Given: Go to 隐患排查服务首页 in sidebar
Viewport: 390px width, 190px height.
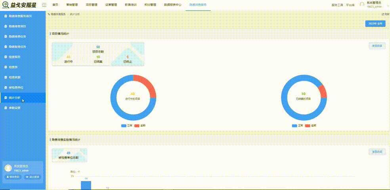Looking at the screenshot, I should pos(23,16).
